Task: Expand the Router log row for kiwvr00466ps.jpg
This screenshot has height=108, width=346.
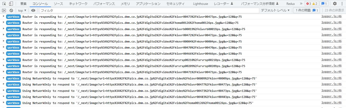Action: 3,53
